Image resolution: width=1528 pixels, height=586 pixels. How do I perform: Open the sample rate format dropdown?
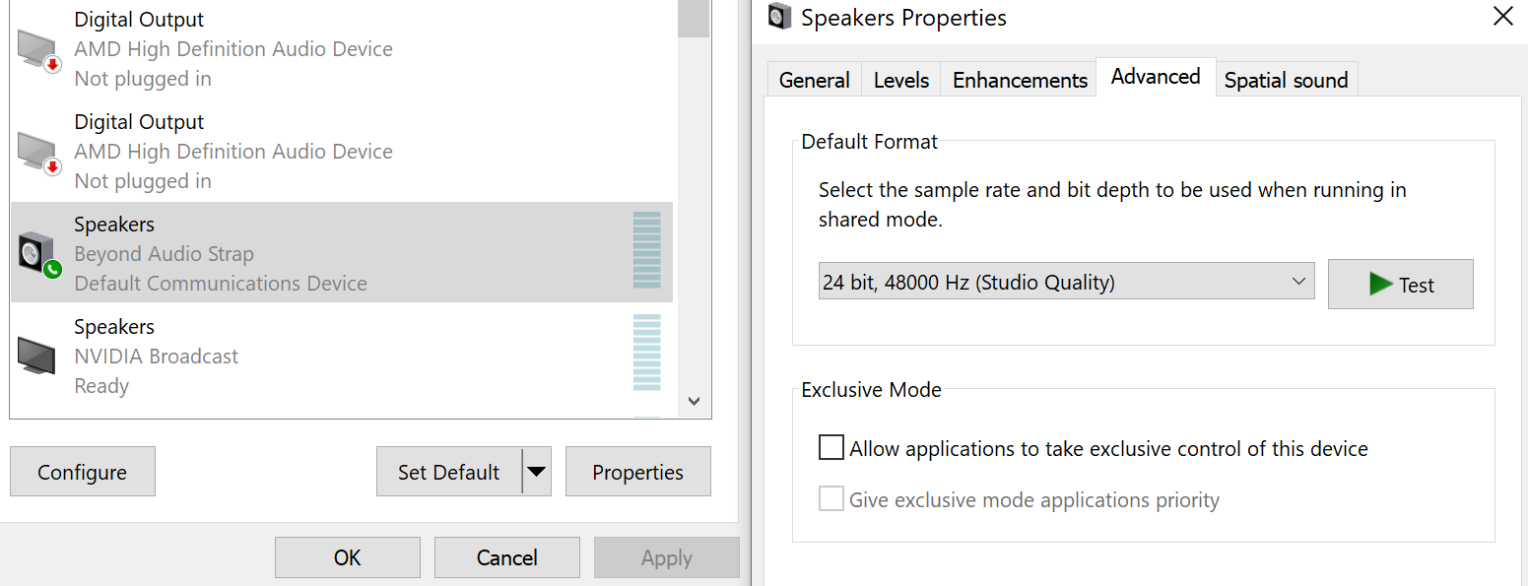(x=1066, y=283)
